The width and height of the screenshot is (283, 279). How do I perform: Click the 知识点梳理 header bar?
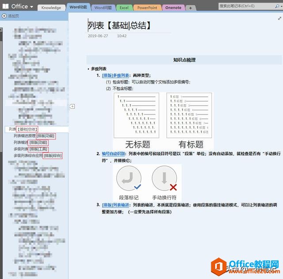pyautogui.click(x=184, y=60)
